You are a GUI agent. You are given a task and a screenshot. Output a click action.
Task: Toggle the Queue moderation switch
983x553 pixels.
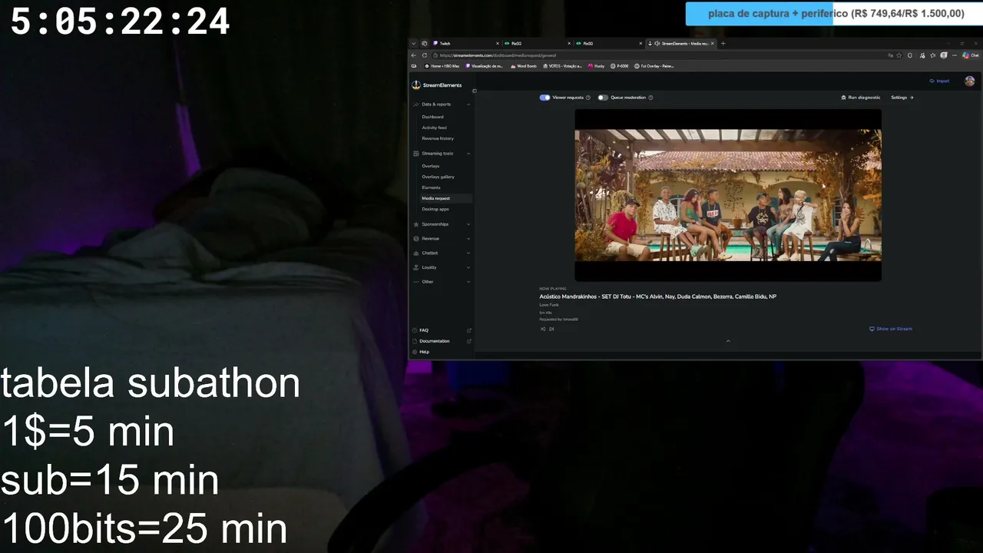(x=603, y=98)
